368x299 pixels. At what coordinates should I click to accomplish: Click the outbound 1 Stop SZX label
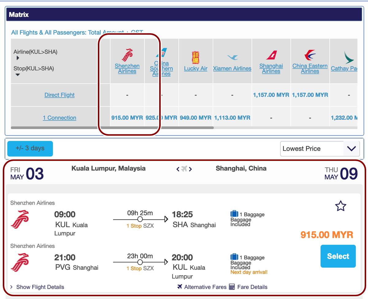point(140,226)
